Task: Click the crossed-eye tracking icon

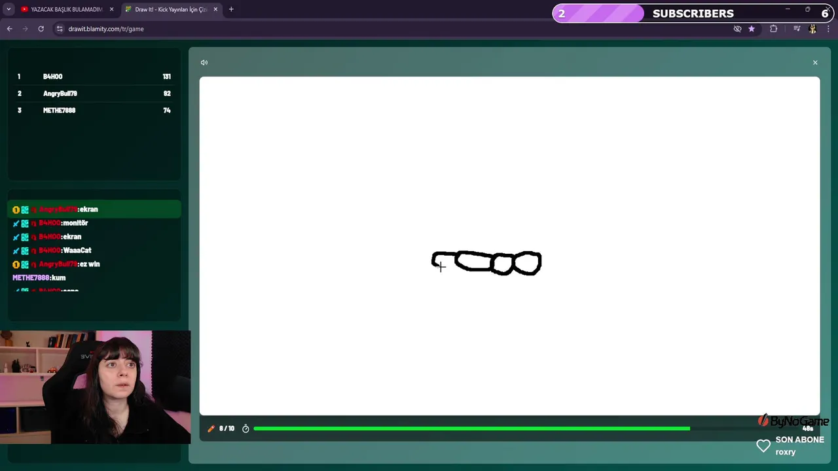Action: pos(737,29)
